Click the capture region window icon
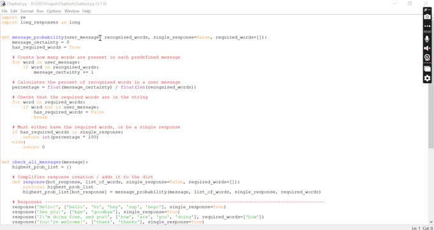Image resolution: width=434 pixels, height=230 pixels. [x=427, y=68]
